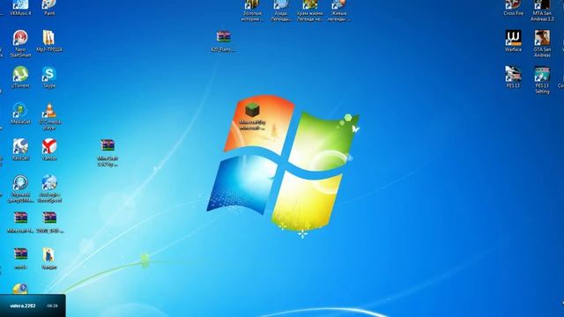Screen dimensions: 564x317
Task: Launch Paint from the desktop
Action: pos(49,7)
